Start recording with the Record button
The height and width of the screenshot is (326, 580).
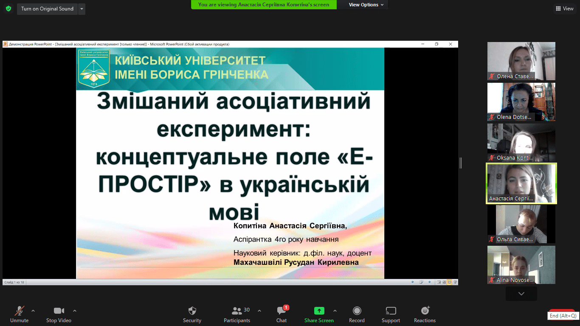(357, 314)
